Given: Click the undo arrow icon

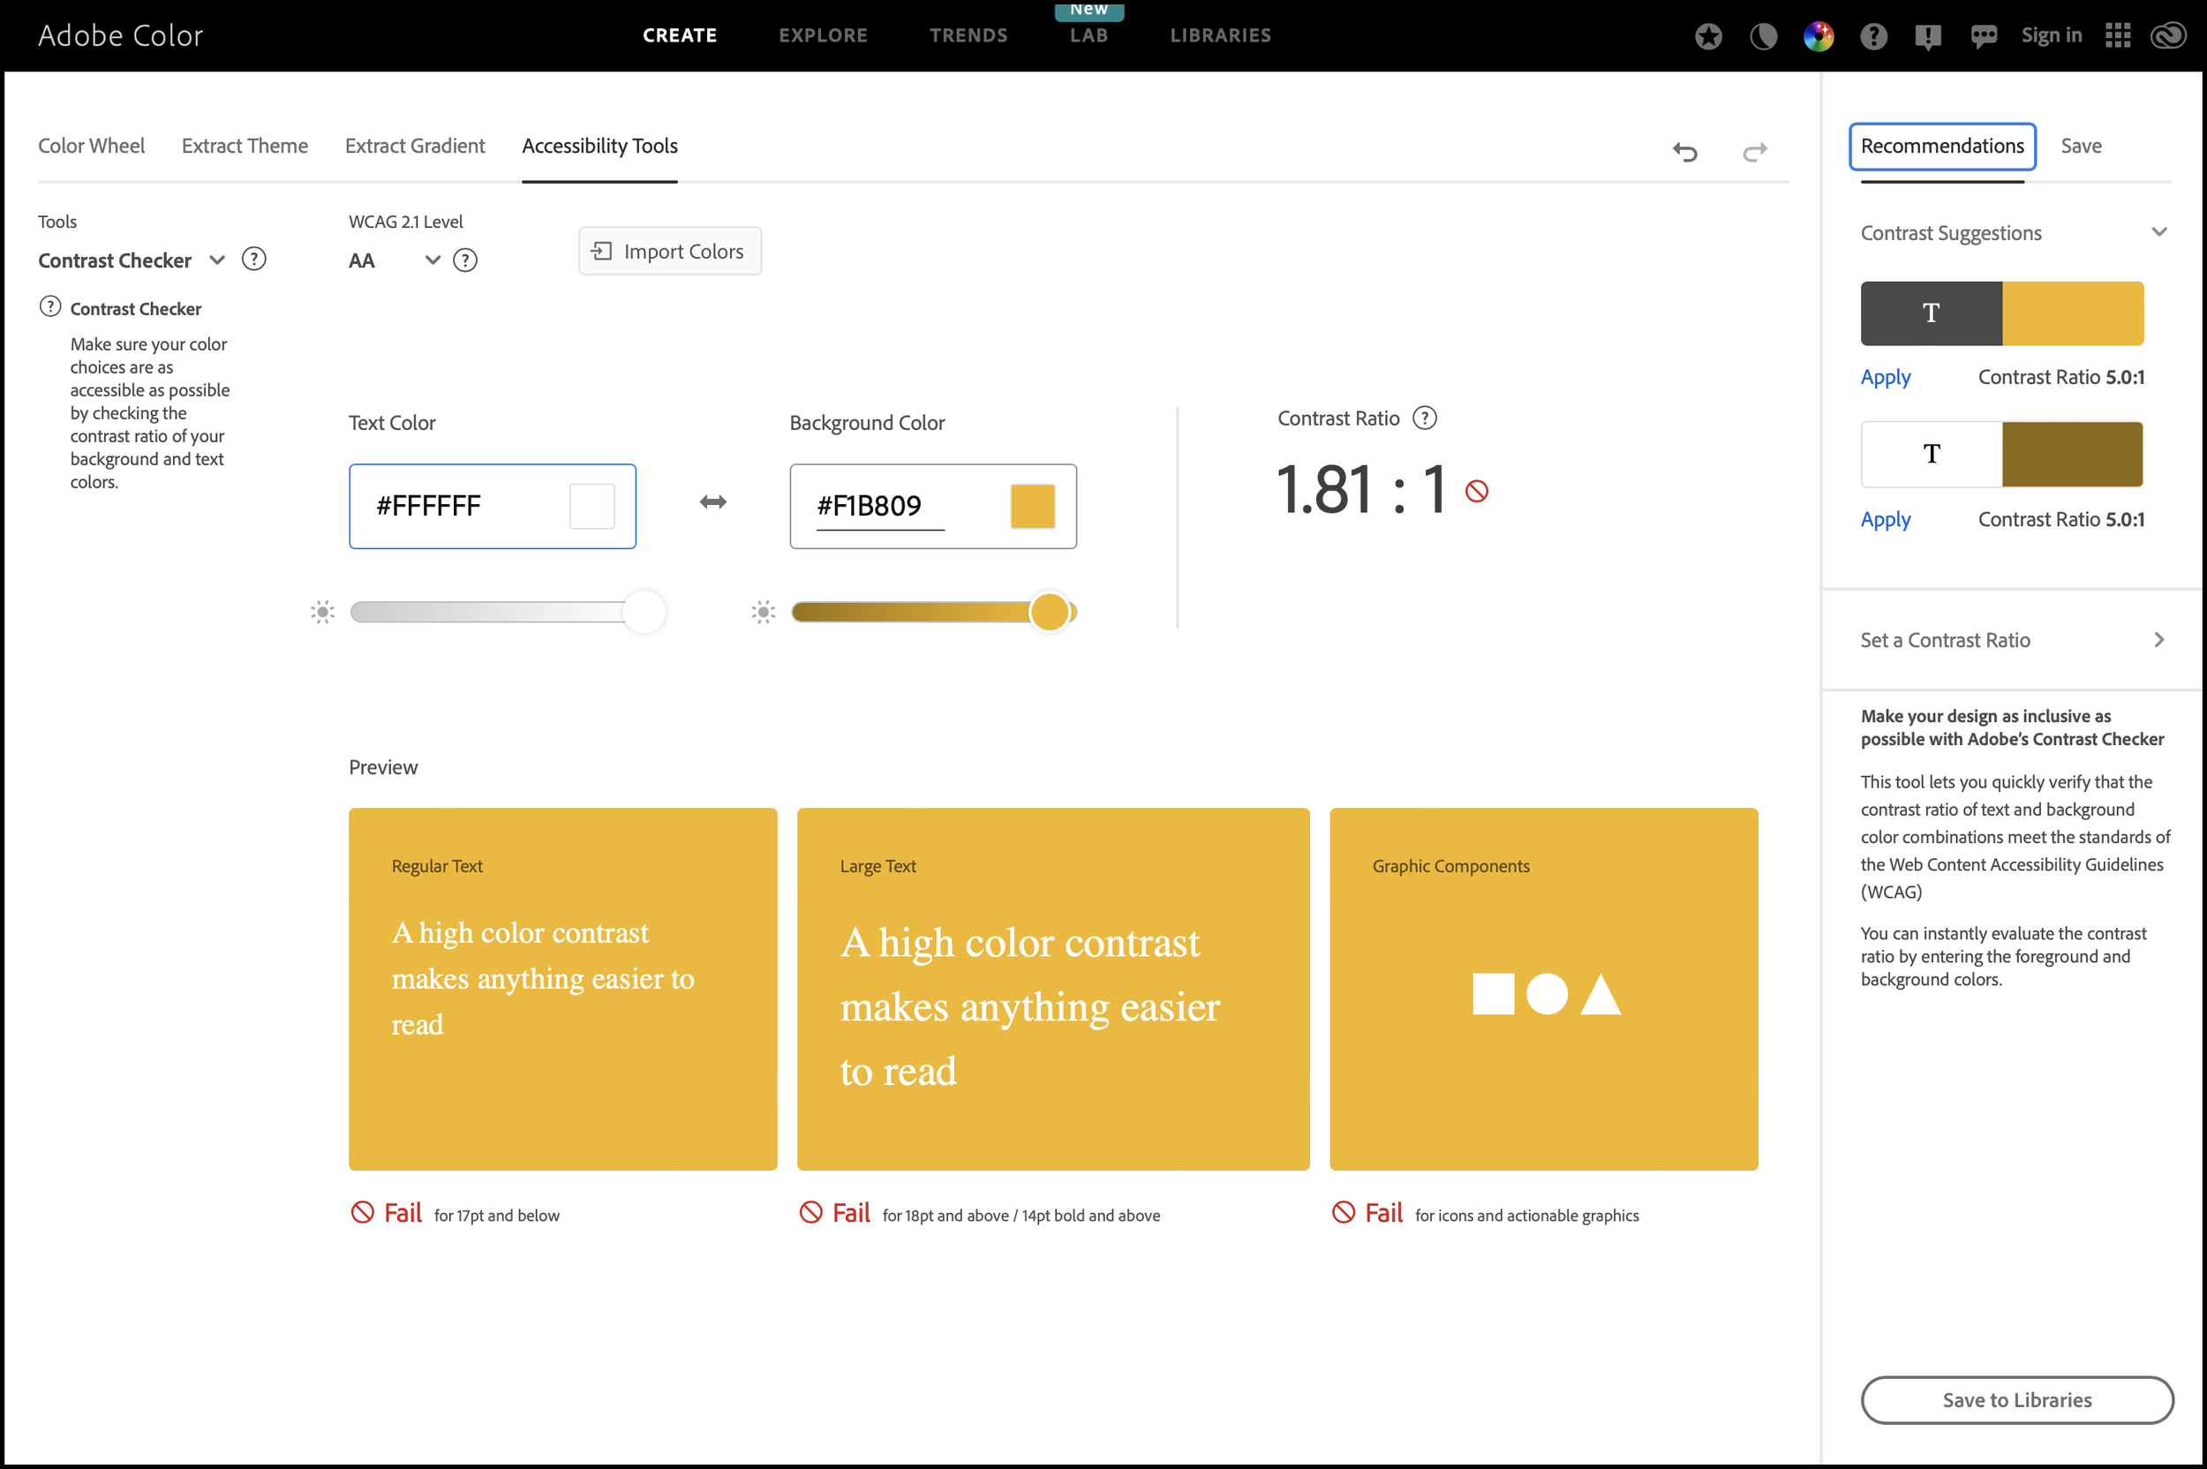Looking at the screenshot, I should (x=1684, y=151).
